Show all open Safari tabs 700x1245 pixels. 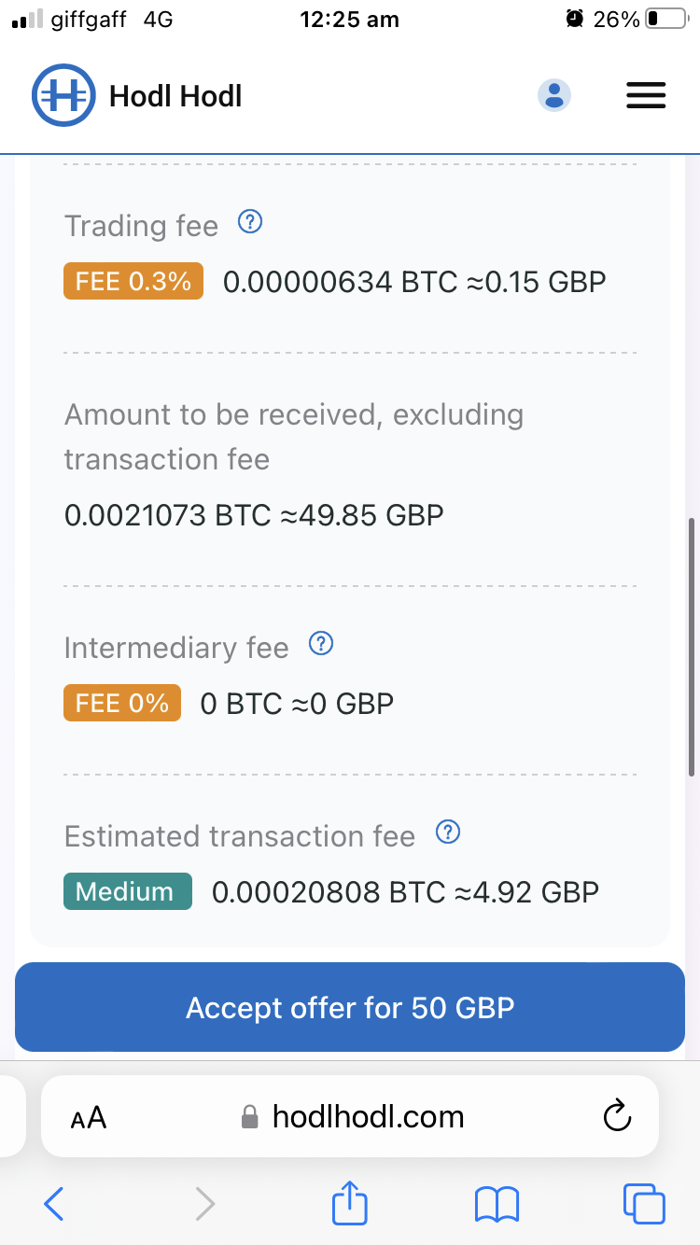click(644, 1203)
